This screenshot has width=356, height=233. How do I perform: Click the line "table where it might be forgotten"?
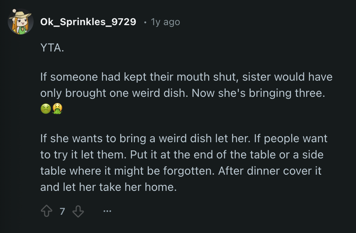coord(181,171)
